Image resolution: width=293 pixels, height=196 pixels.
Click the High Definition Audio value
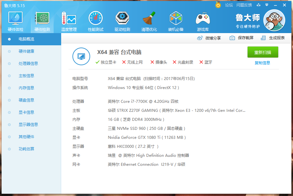pyautogui.click(x=148, y=156)
